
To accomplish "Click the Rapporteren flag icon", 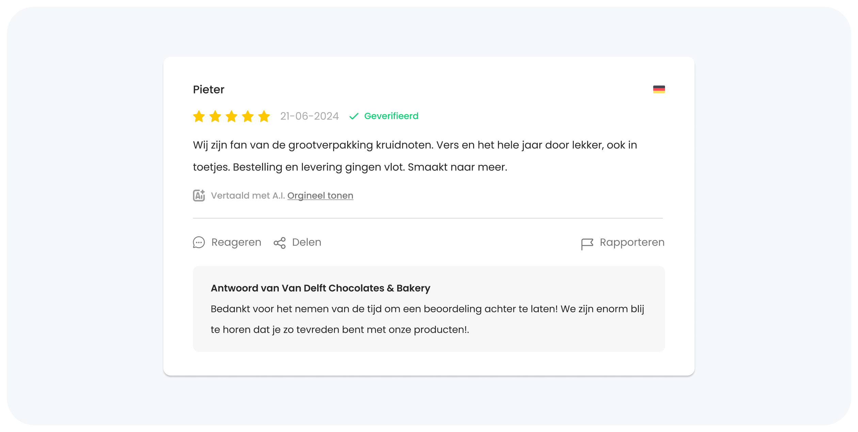I will 587,243.
